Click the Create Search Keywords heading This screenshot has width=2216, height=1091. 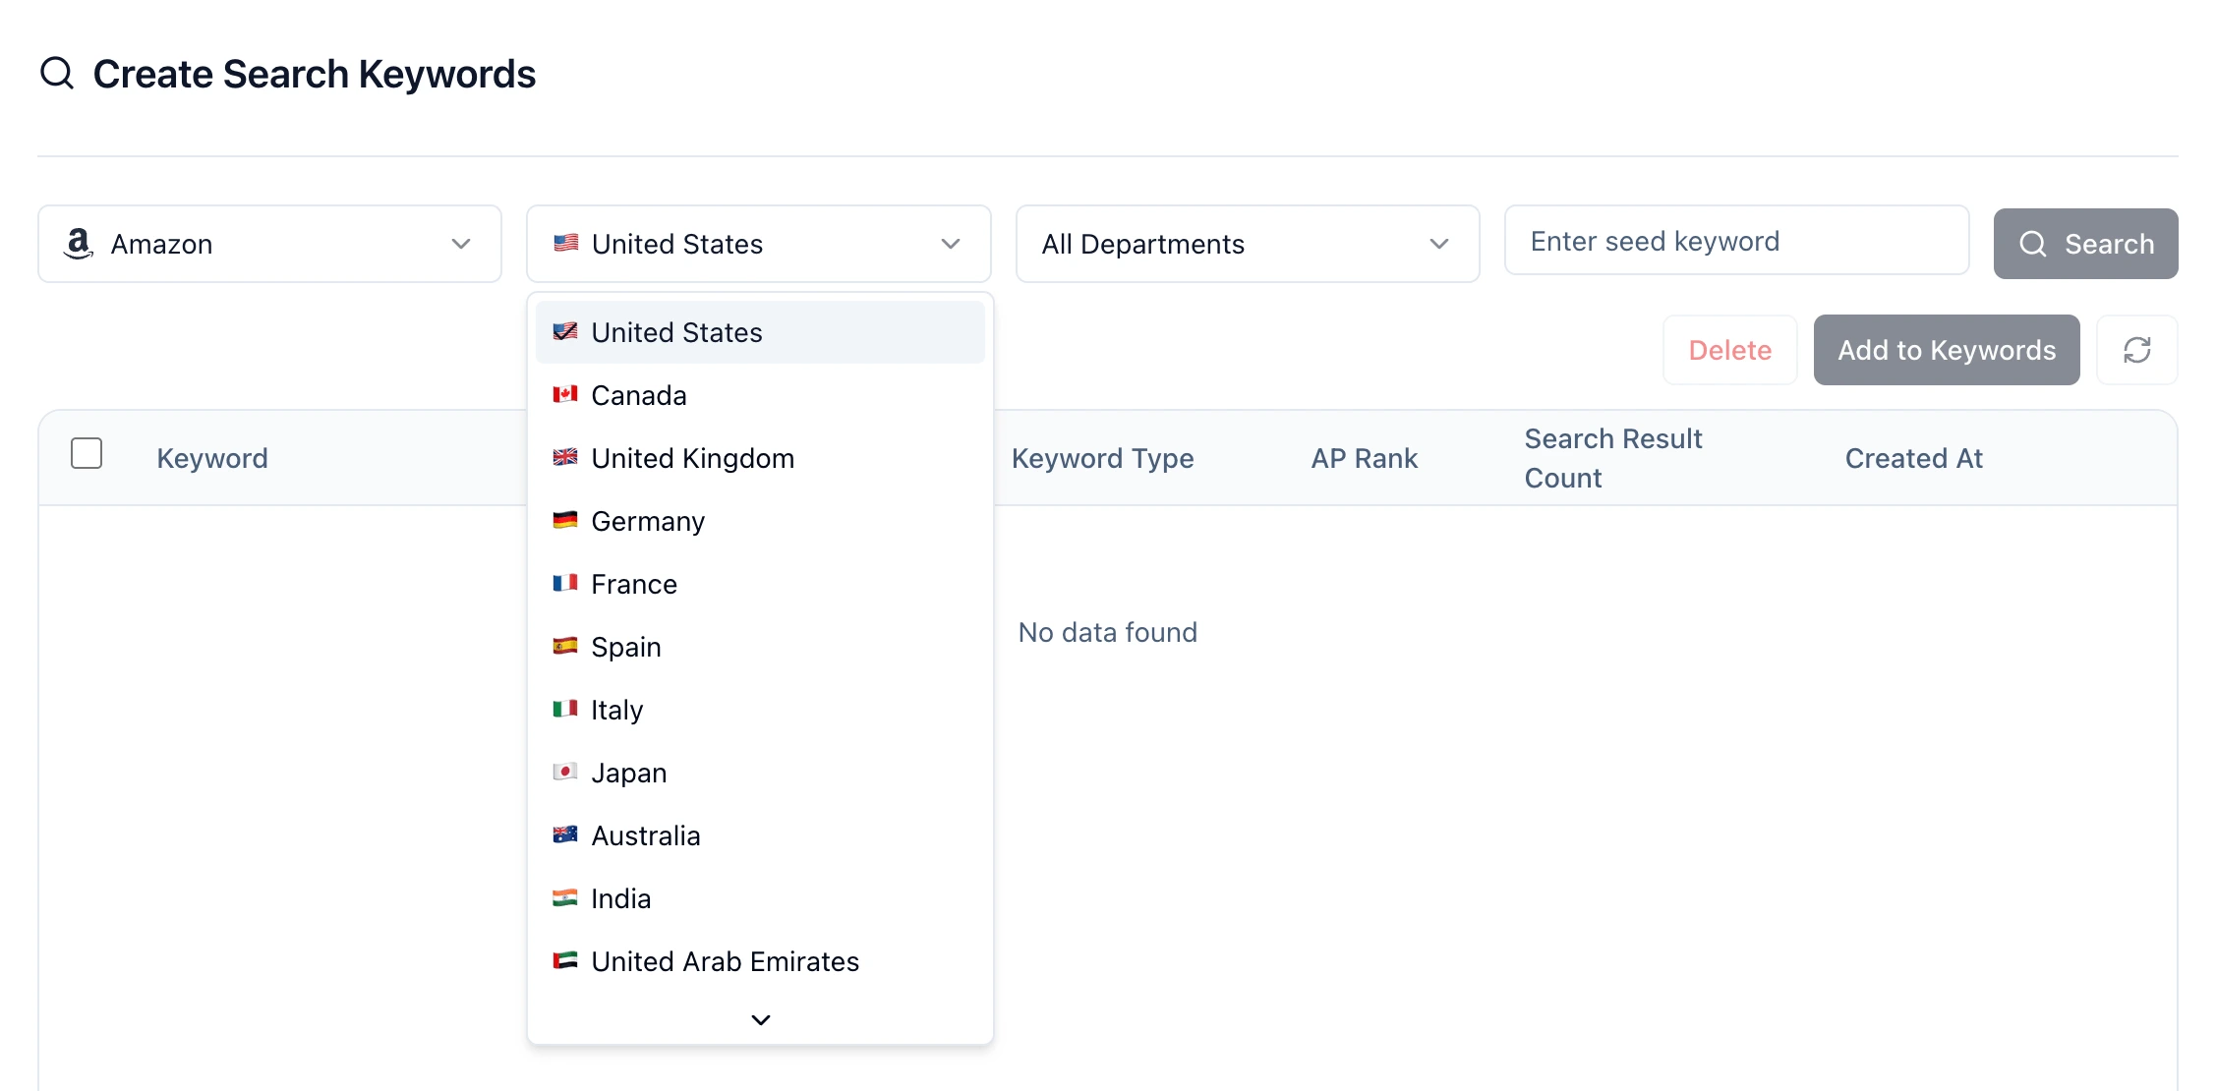click(314, 74)
